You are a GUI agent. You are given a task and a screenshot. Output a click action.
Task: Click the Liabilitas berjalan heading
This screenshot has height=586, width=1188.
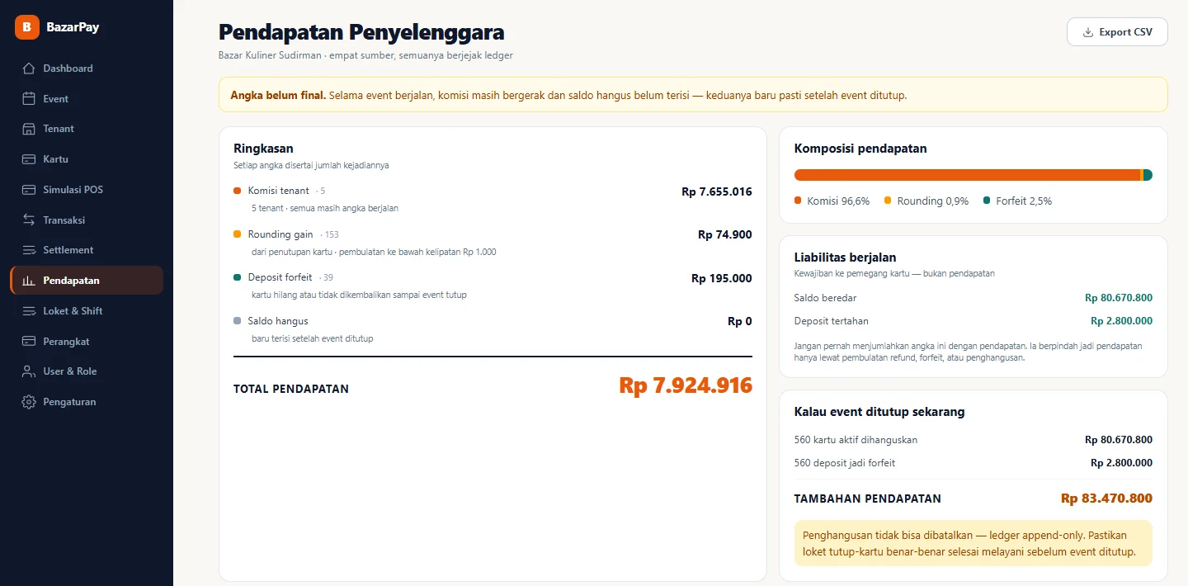point(846,258)
